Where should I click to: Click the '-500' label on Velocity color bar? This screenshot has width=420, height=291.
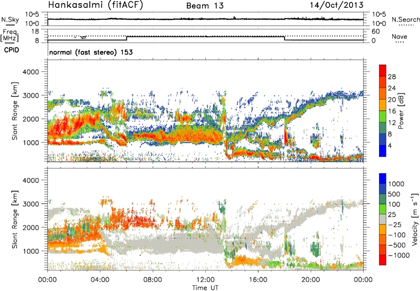pyautogui.click(x=397, y=245)
